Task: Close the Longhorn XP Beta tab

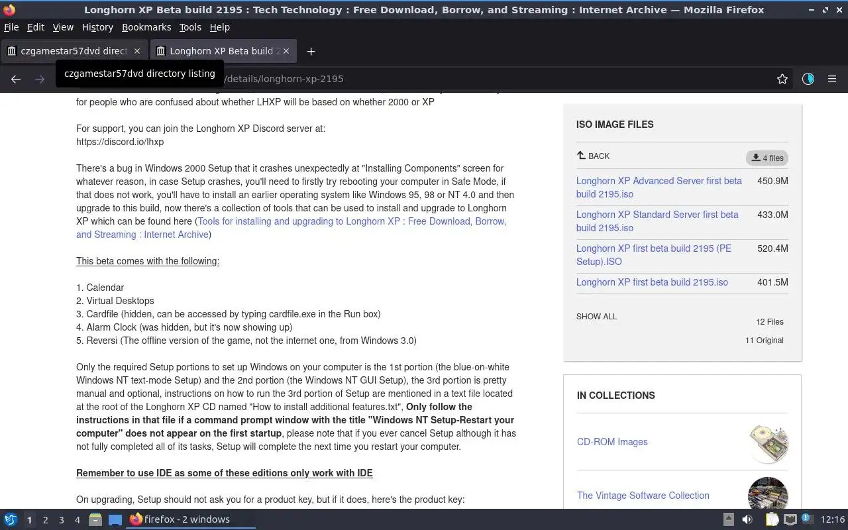Action: [x=286, y=51]
